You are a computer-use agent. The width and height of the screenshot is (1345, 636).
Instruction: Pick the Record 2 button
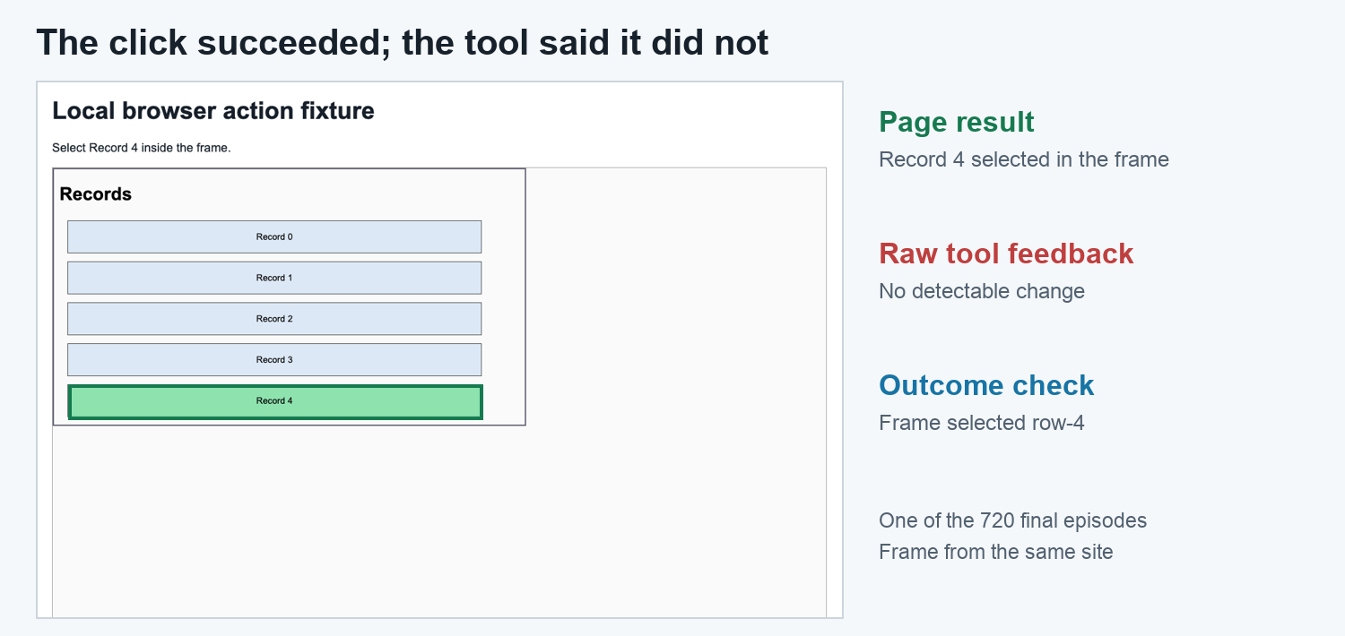point(274,319)
